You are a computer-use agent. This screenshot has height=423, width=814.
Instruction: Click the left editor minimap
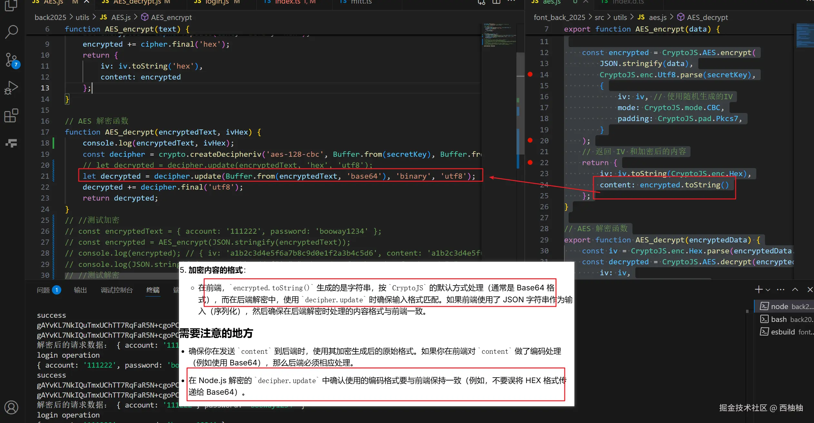[x=498, y=35]
